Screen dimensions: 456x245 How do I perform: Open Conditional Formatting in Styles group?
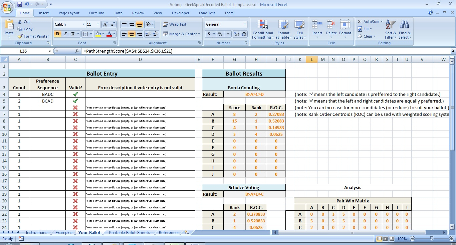click(x=263, y=25)
